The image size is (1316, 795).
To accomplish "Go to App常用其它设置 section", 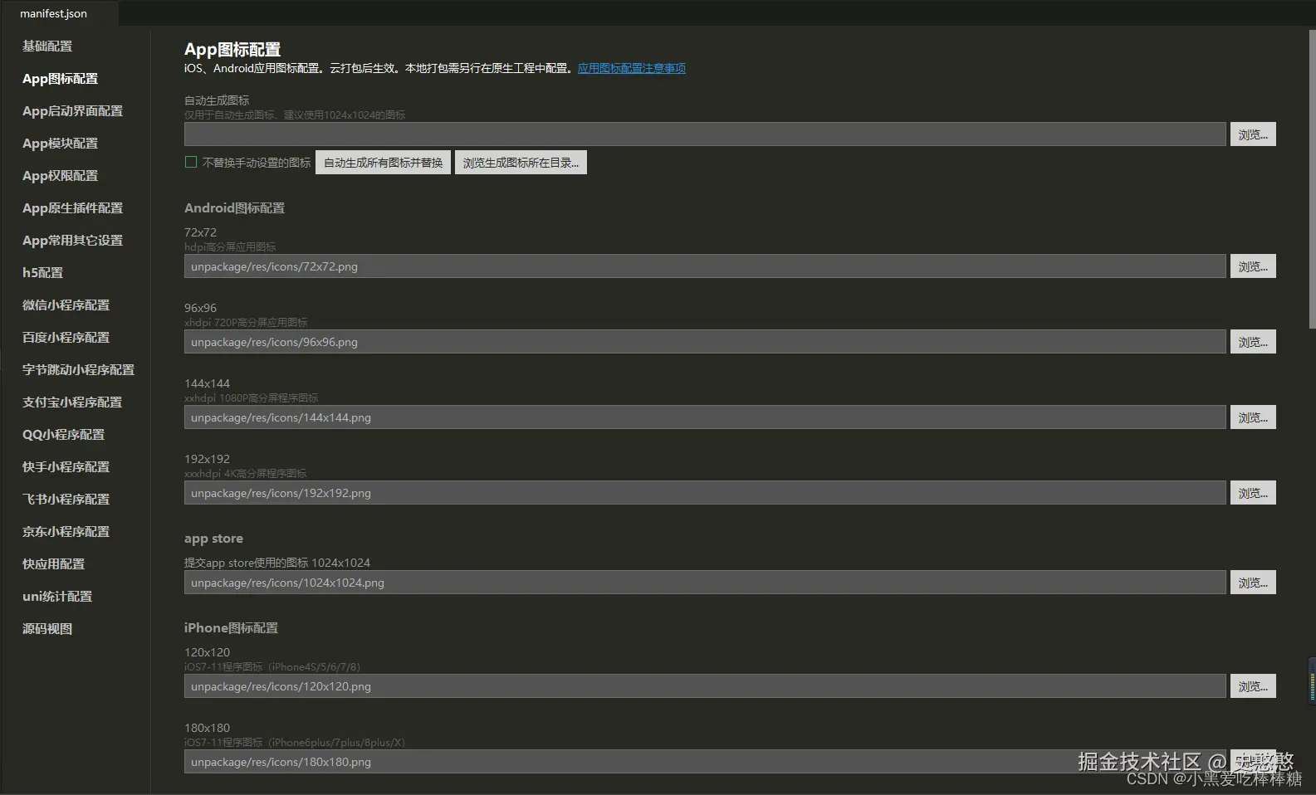I will click(x=72, y=241).
